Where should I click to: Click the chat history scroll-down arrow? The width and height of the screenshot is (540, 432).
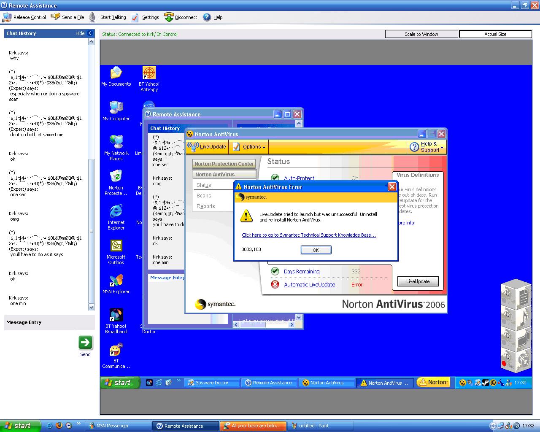(x=91, y=307)
